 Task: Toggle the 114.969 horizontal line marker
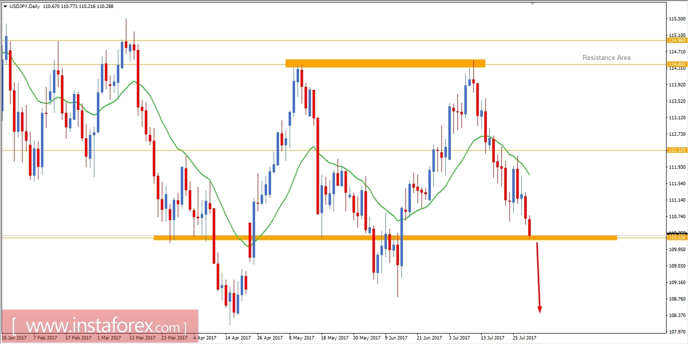click(x=678, y=40)
